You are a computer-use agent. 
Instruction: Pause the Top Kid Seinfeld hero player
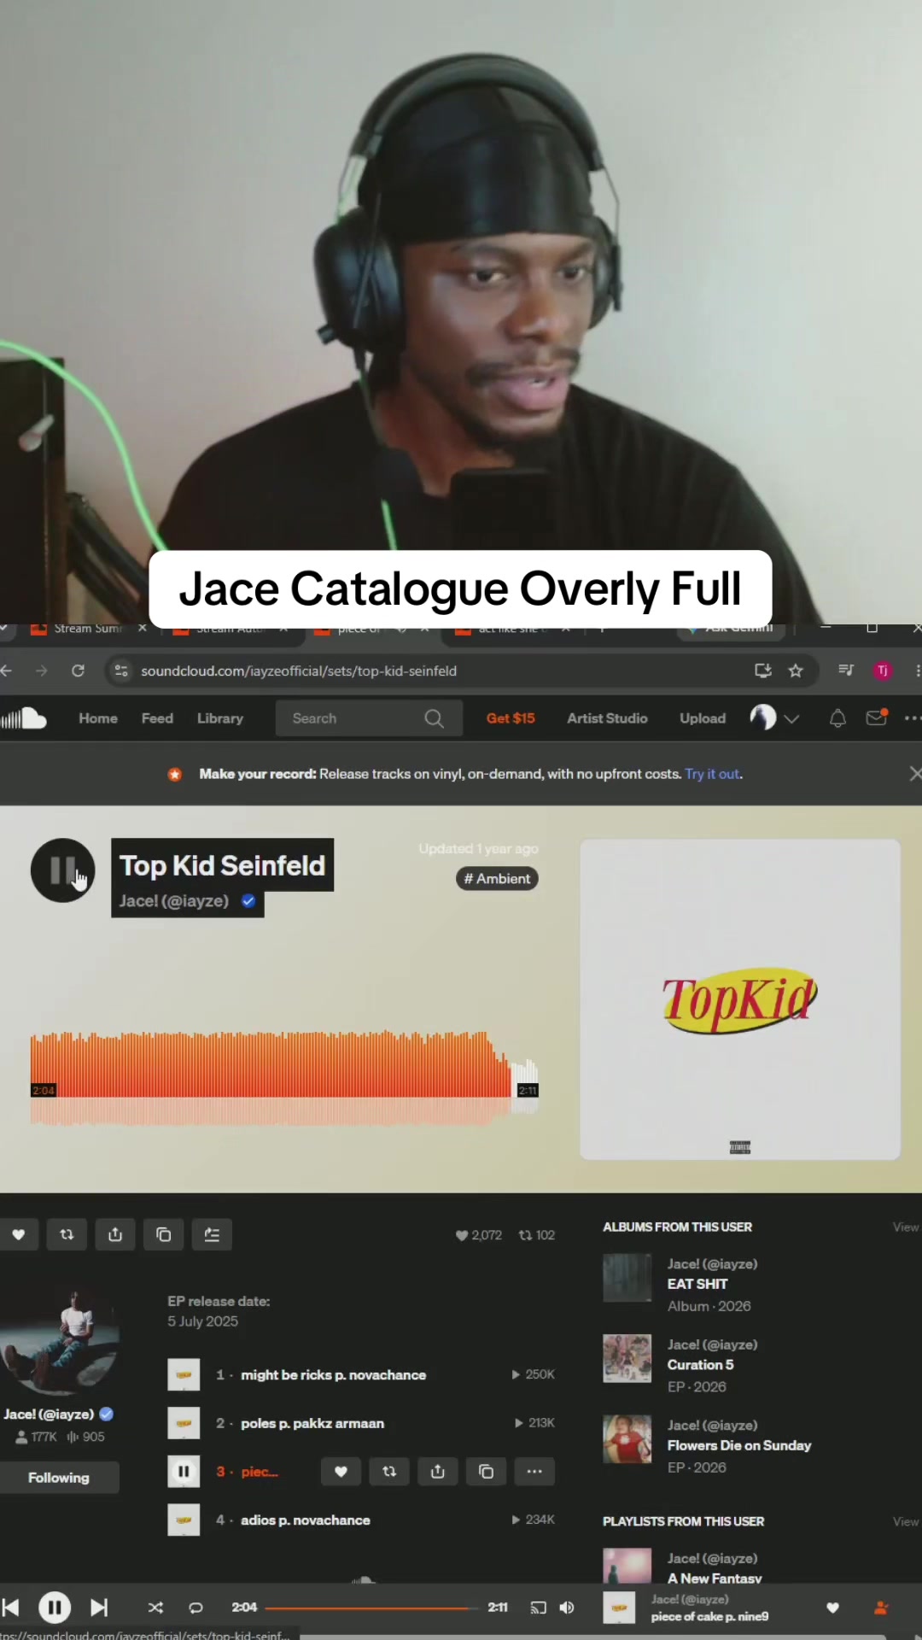coord(62,870)
